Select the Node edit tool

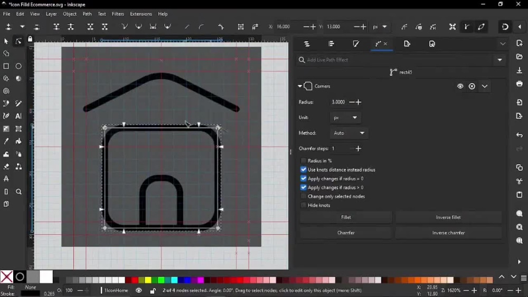[x=18, y=41]
